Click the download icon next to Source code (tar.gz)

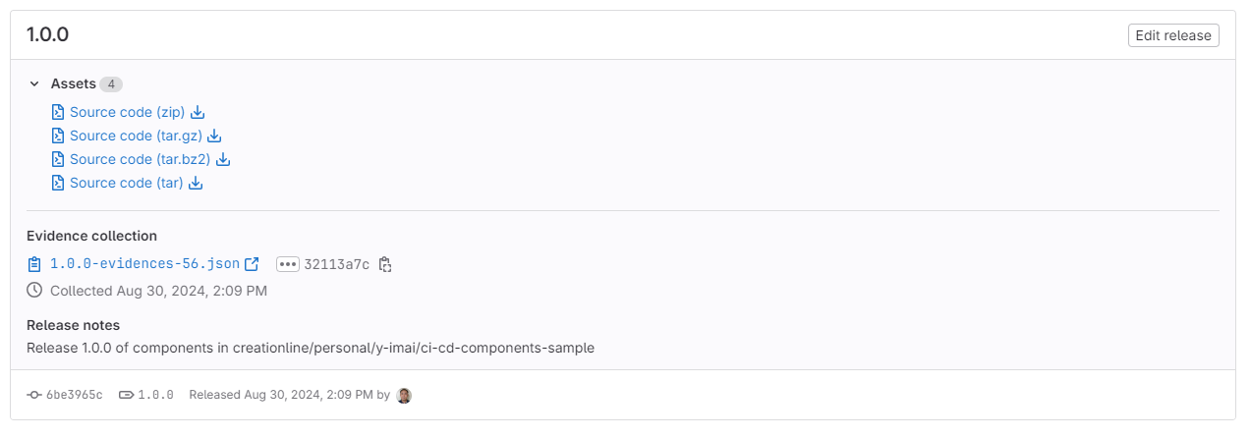coord(215,136)
